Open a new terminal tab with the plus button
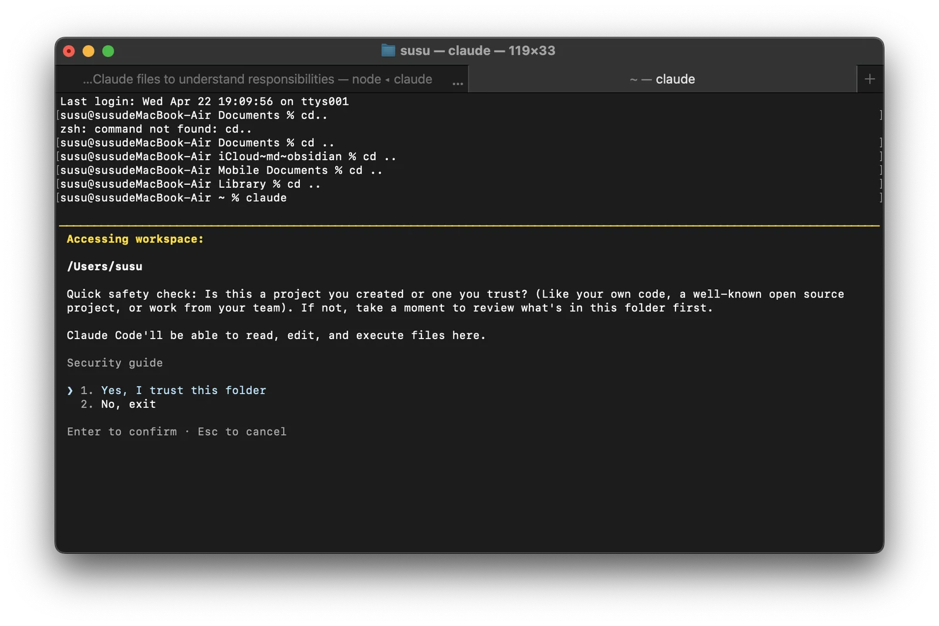The height and width of the screenshot is (626, 939). point(870,79)
